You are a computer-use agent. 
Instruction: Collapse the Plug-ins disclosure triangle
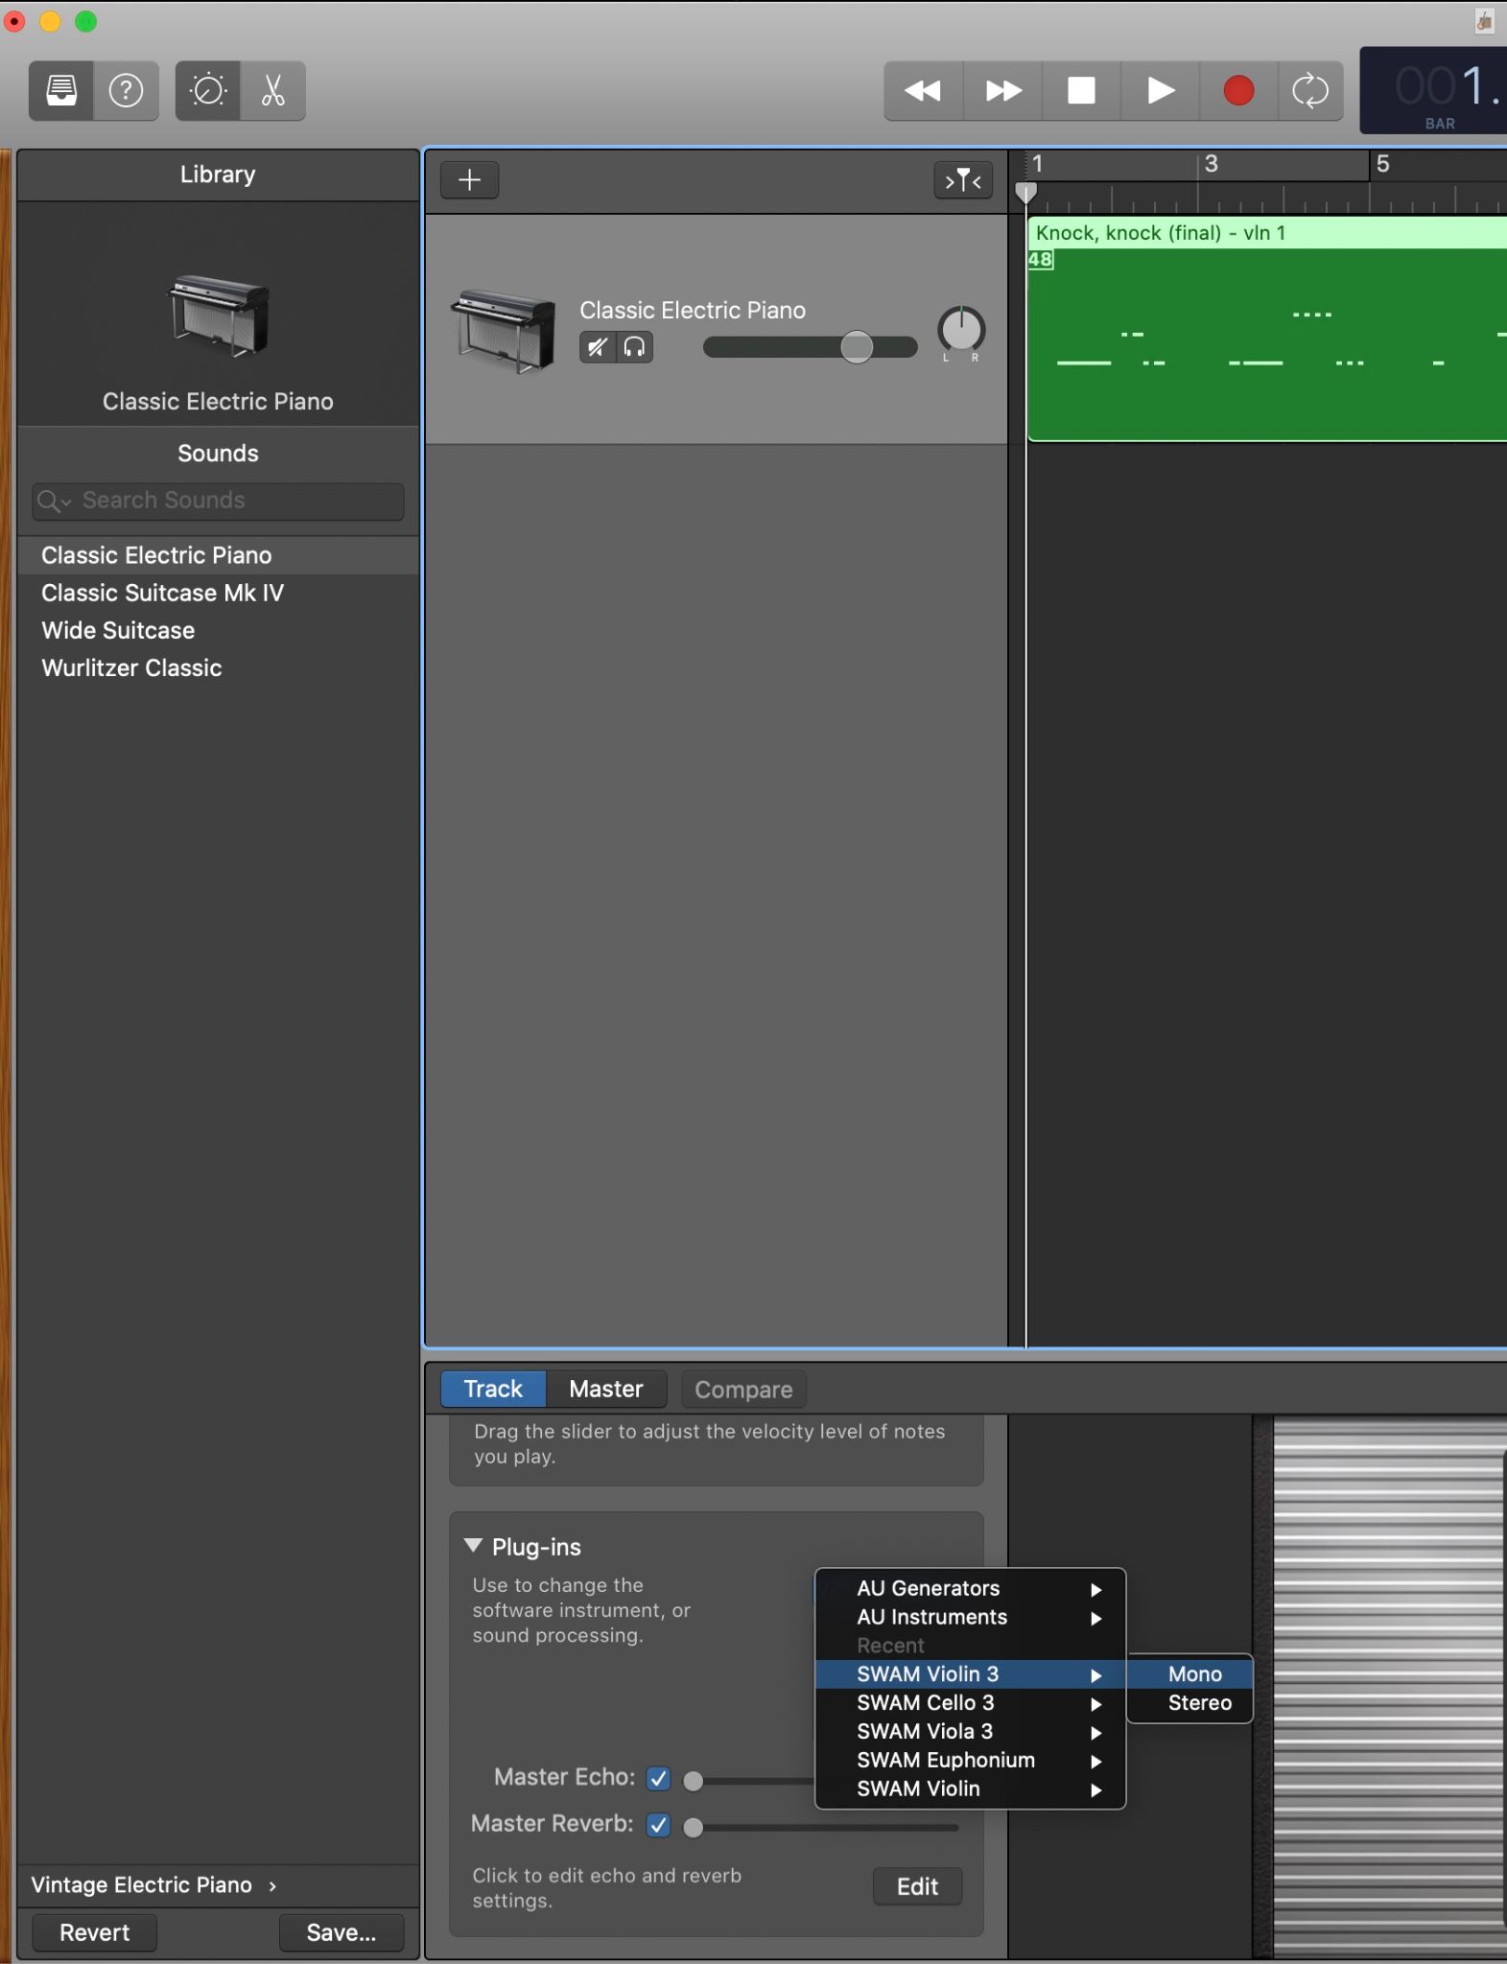(x=473, y=1546)
